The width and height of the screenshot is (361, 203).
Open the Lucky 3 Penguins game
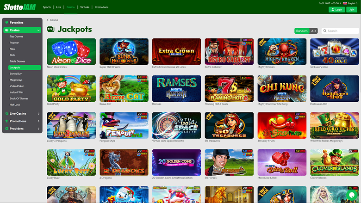71,125
